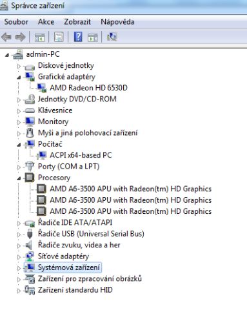Image resolution: width=247 pixels, height=323 pixels.
Task: Select the 'Systémová zařízení' label
Action: point(68,267)
